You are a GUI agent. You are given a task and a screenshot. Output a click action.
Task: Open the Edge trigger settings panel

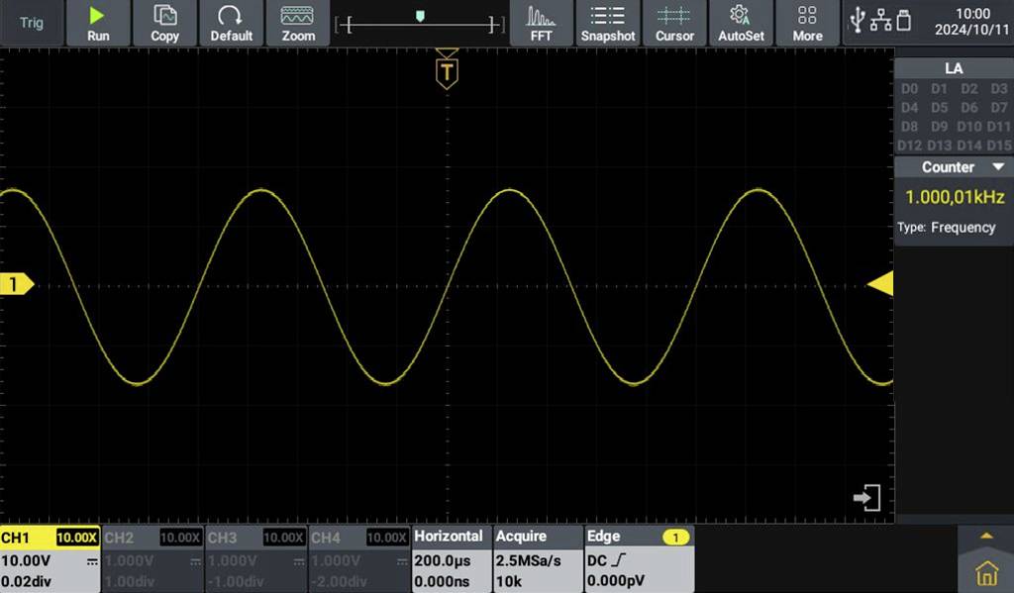click(x=639, y=559)
